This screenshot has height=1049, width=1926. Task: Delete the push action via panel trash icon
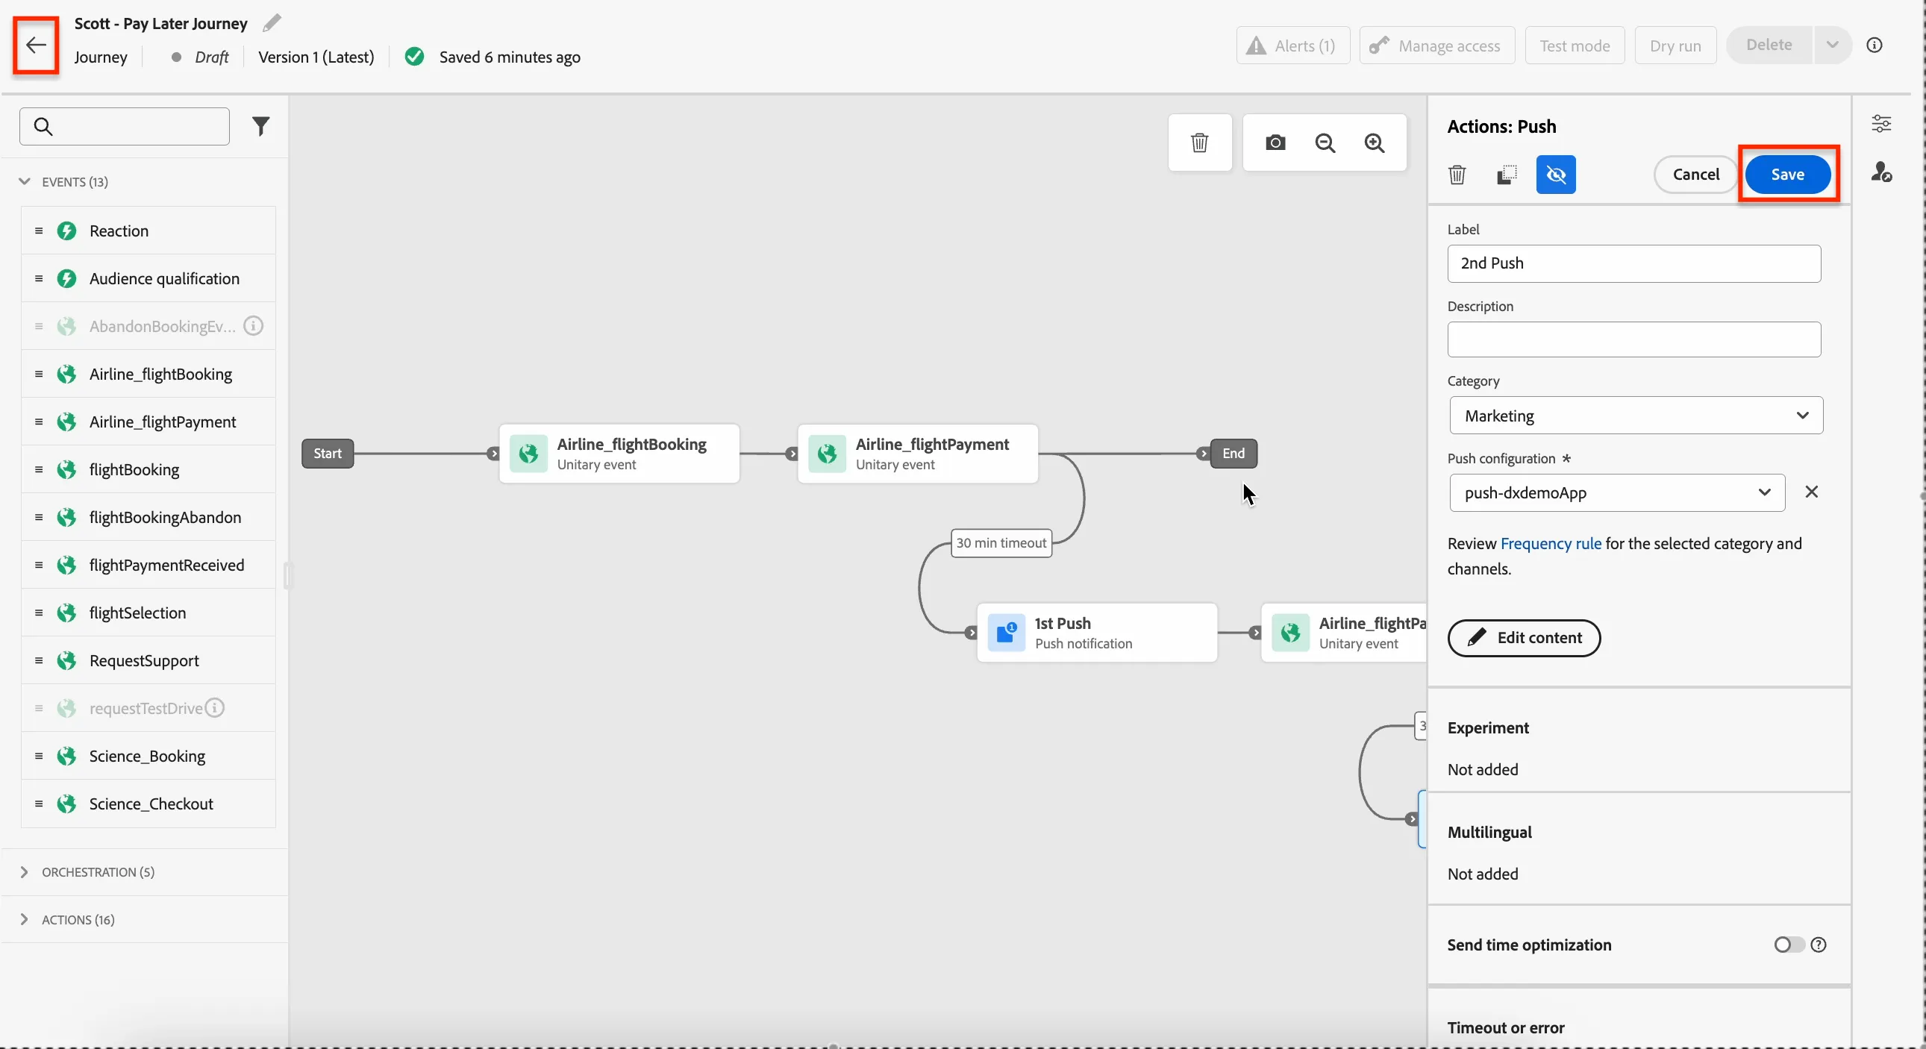coord(1457,175)
